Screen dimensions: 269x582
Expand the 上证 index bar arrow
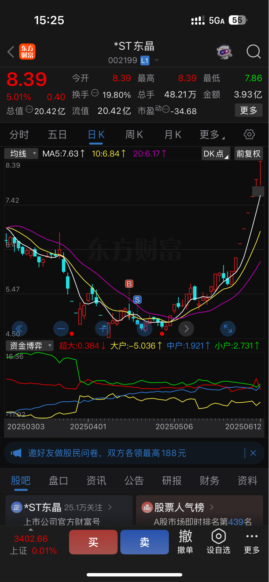(x=31, y=530)
